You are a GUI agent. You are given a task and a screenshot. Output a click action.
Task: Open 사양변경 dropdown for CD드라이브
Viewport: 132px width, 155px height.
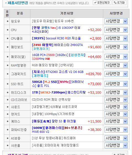[116, 100]
